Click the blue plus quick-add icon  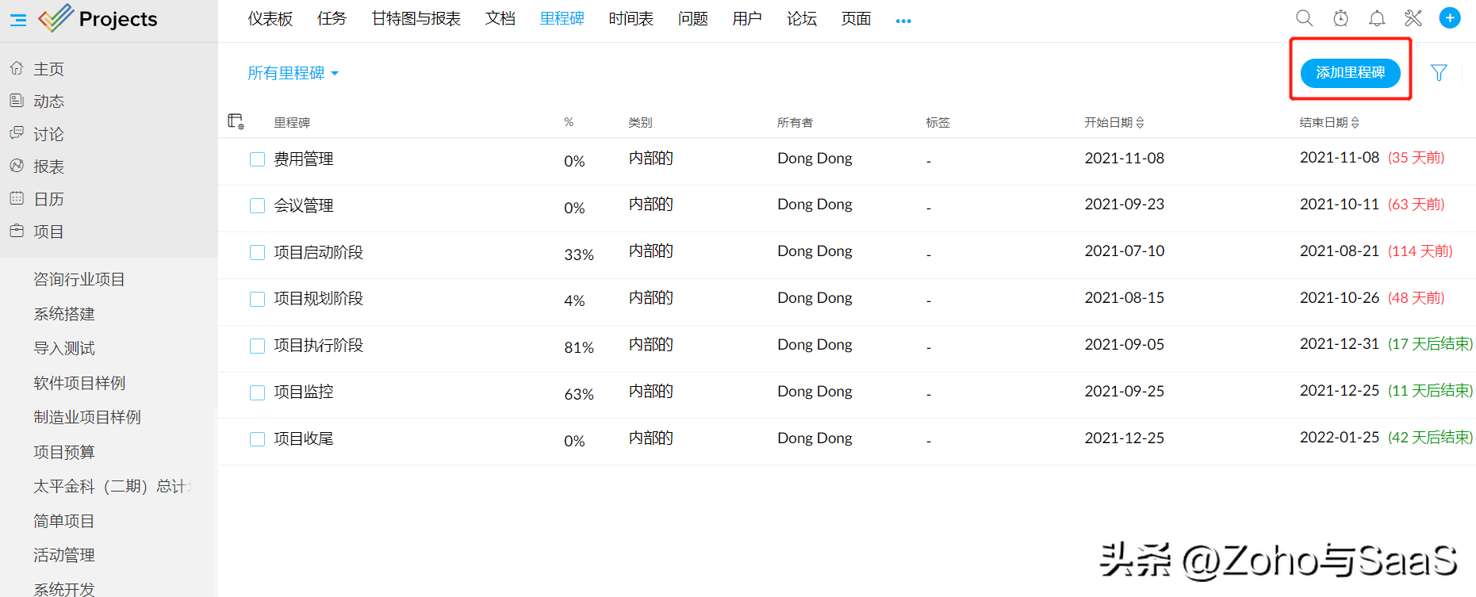pos(1450,17)
